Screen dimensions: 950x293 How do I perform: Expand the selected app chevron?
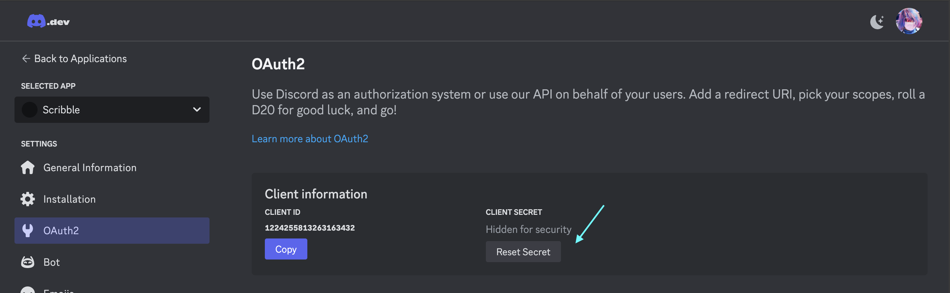coord(197,110)
